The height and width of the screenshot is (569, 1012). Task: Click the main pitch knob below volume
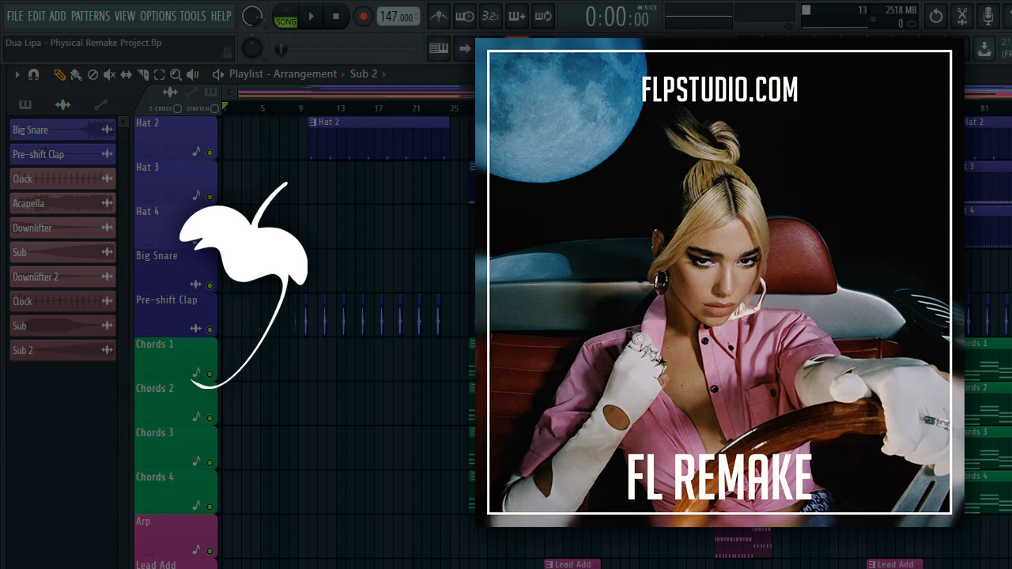(252, 49)
